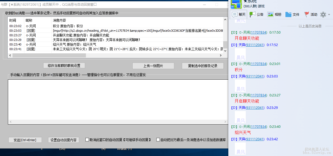Select the 00:23:40 绍兴天气 message row

pos(109,44)
